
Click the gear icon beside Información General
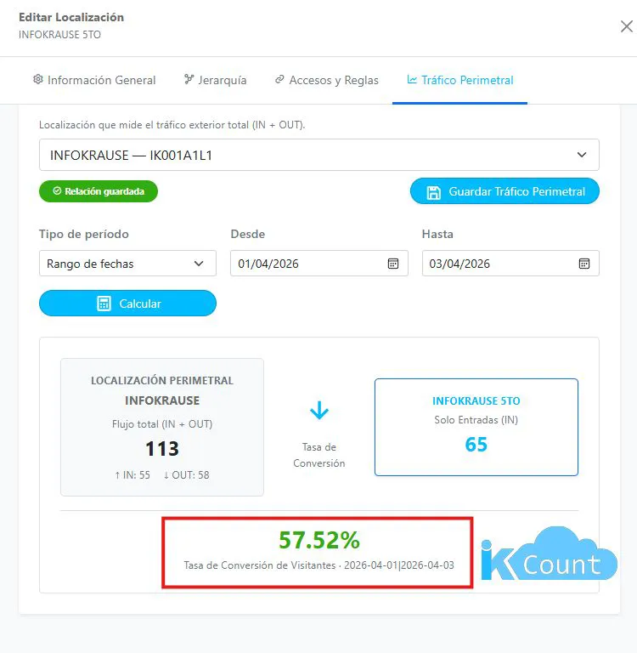point(37,80)
